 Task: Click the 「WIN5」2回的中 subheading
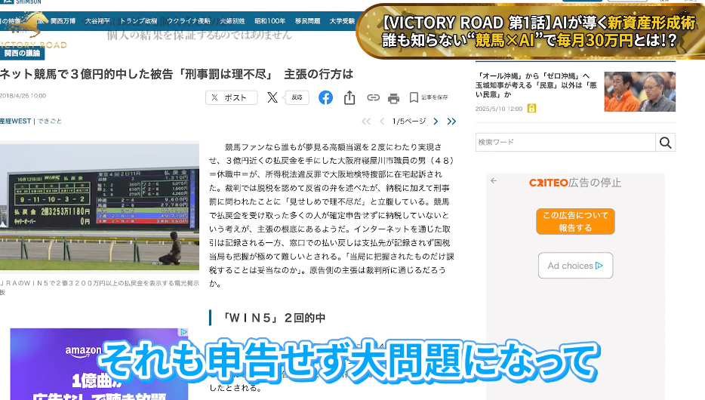275,318
